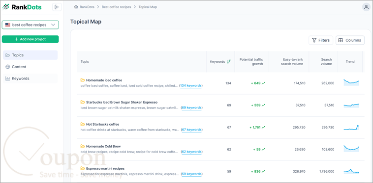373x183 pixels.
Task: Go to Keywords in the sidebar
Action: [30, 78]
